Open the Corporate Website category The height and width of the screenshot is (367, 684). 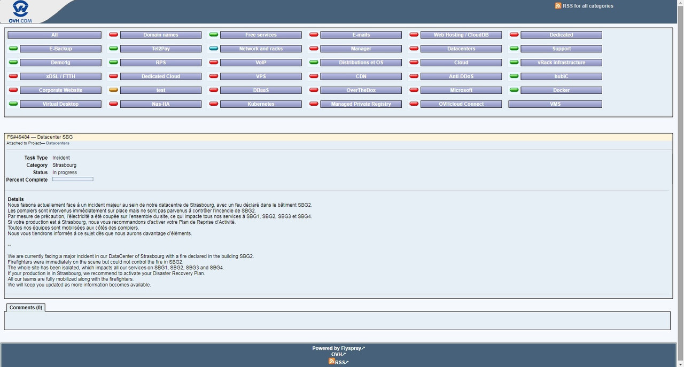[x=60, y=90]
